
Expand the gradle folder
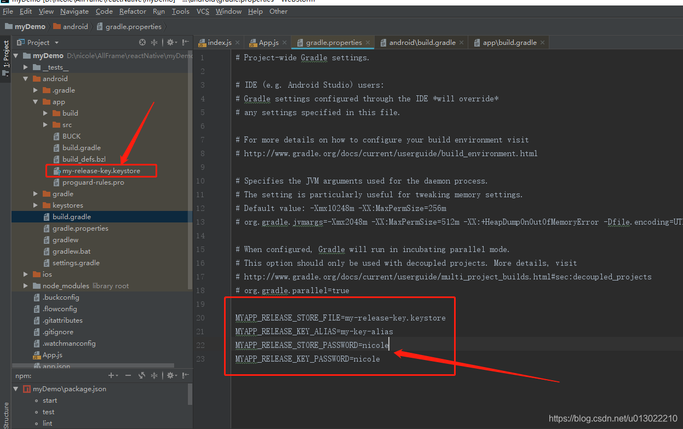point(36,193)
